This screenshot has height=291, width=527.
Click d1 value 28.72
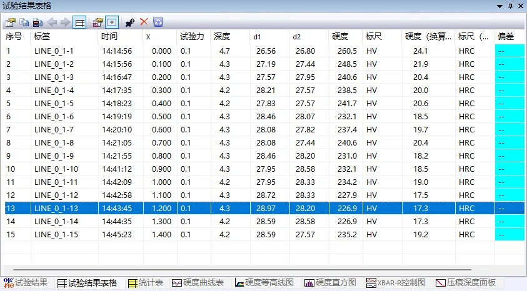point(266,195)
